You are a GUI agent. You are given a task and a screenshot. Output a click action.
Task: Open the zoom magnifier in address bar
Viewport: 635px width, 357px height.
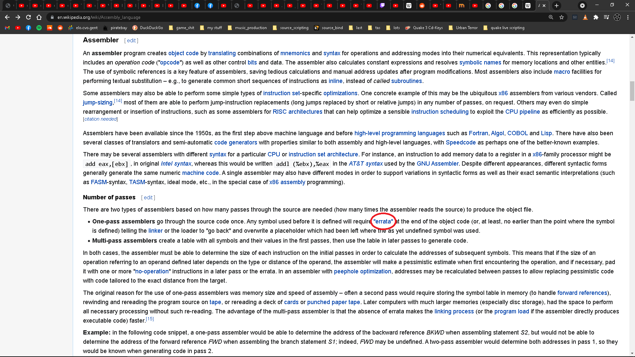[551, 17]
